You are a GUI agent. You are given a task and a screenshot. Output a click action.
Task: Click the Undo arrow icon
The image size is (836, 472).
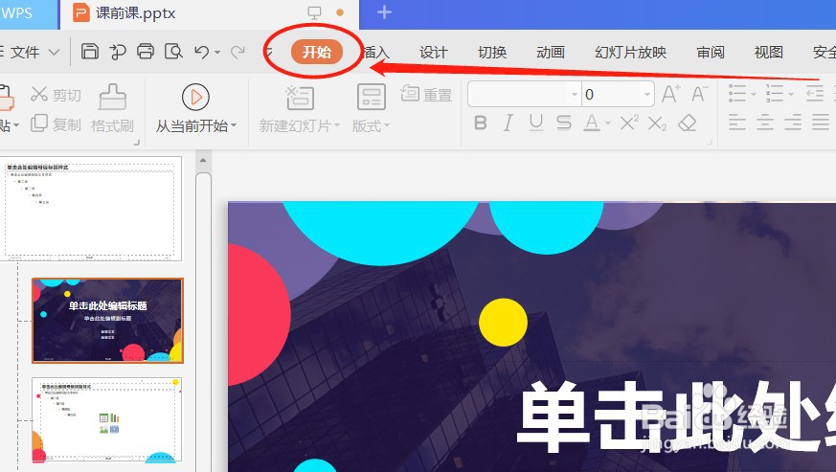(202, 51)
